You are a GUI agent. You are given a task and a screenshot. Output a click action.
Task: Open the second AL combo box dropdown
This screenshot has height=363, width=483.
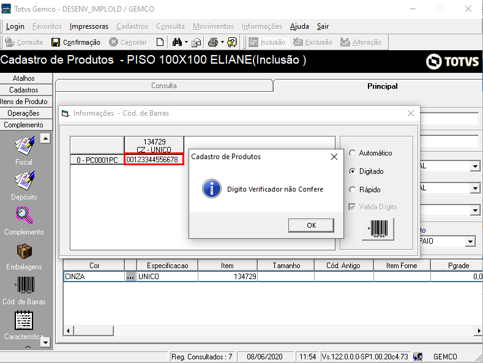tap(475, 189)
